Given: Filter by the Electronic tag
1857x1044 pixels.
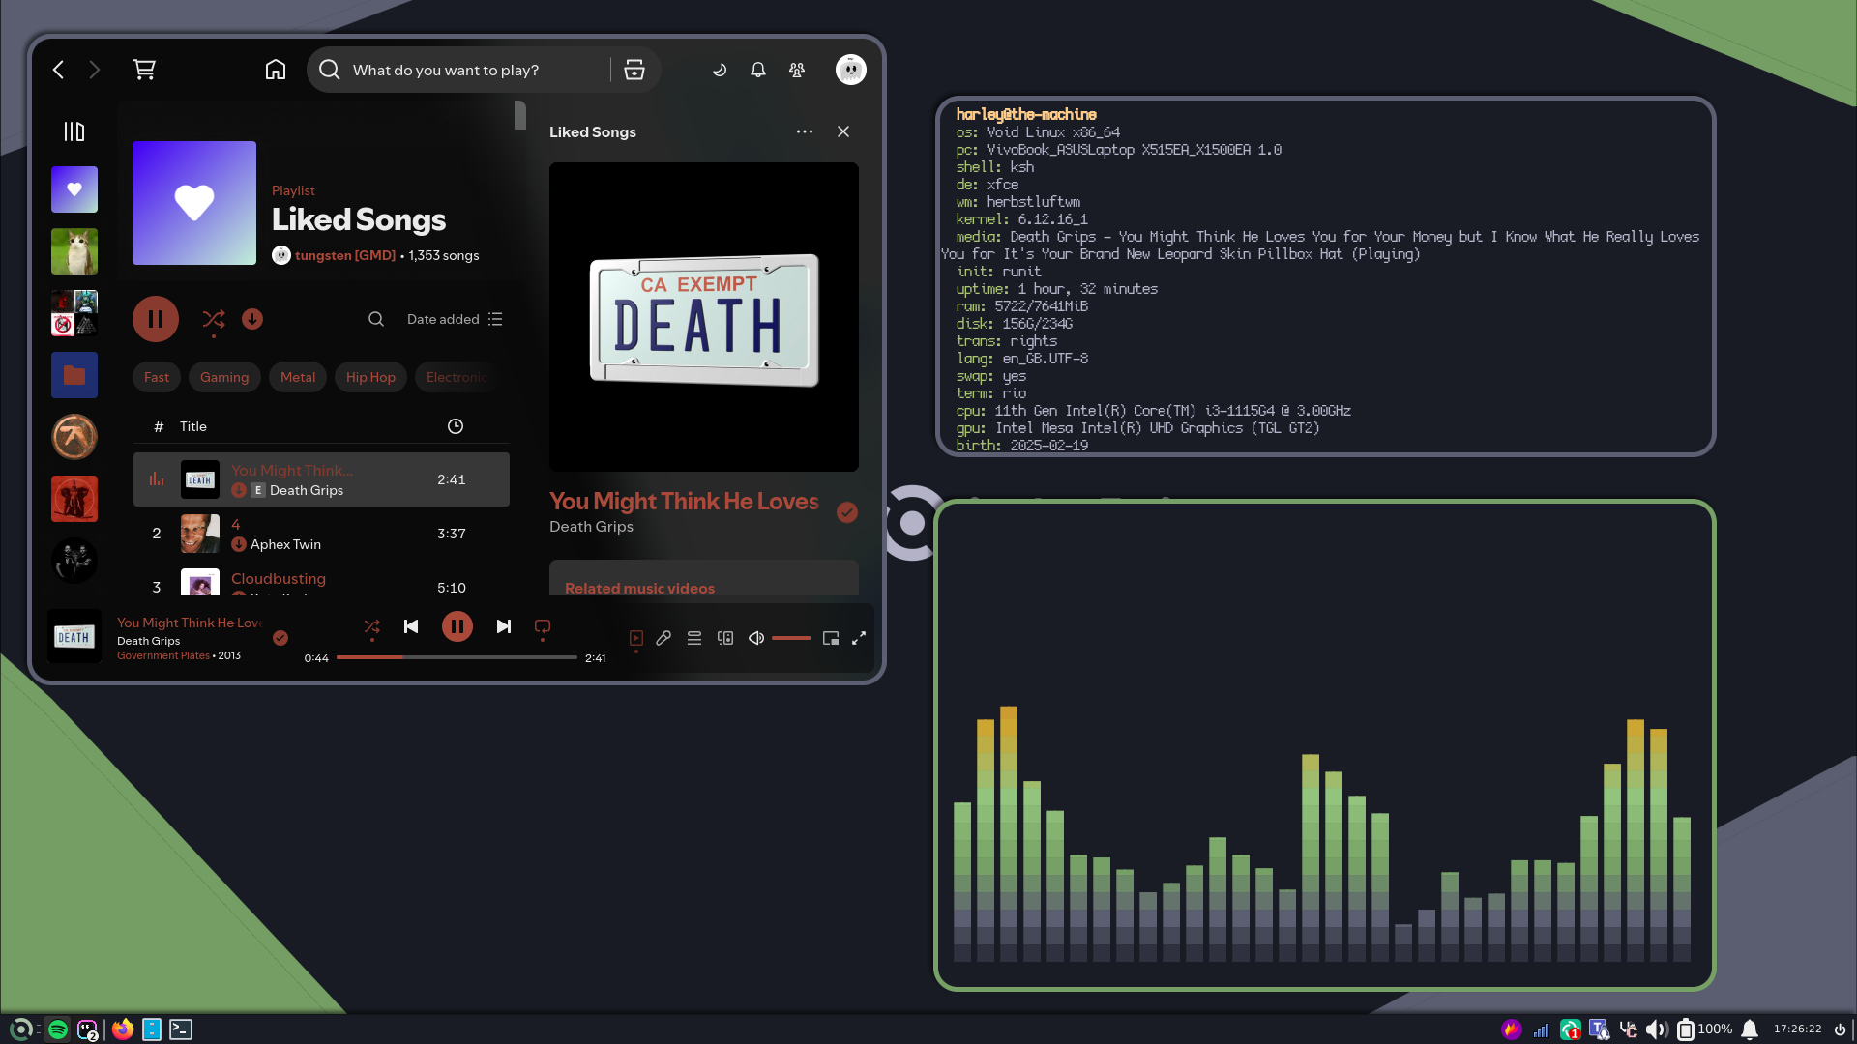Looking at the screenshot, I should [x=457, y=377].
